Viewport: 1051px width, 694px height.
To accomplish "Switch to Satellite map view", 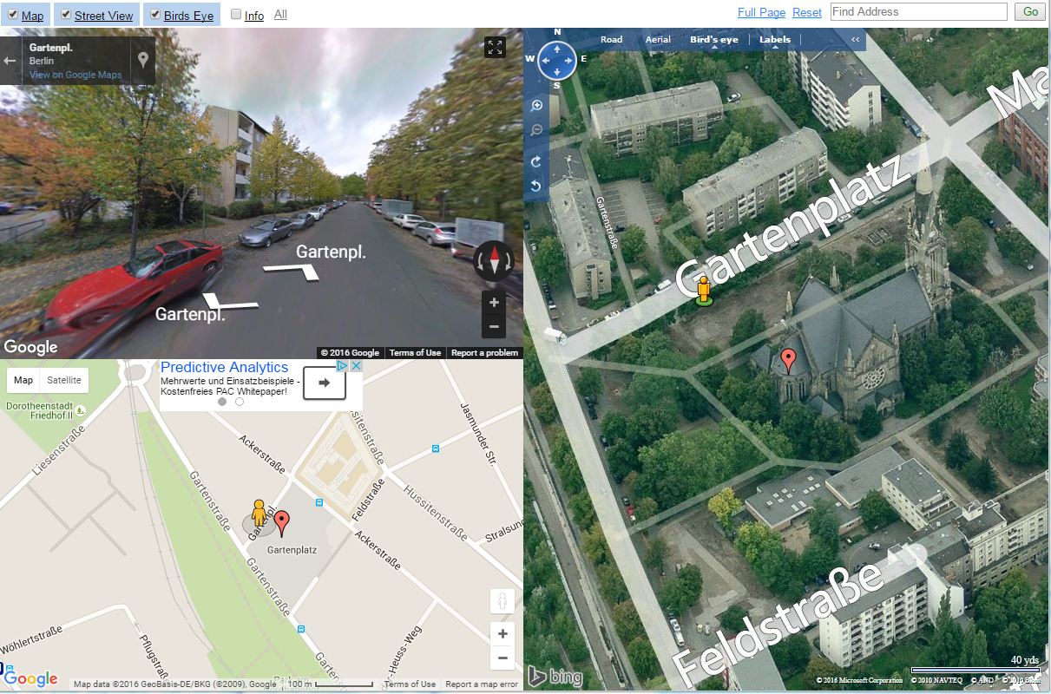I will [x=64, y=380].
